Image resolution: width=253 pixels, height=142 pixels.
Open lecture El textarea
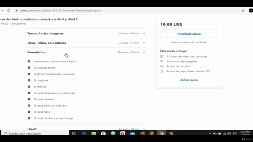pos(40,87)
